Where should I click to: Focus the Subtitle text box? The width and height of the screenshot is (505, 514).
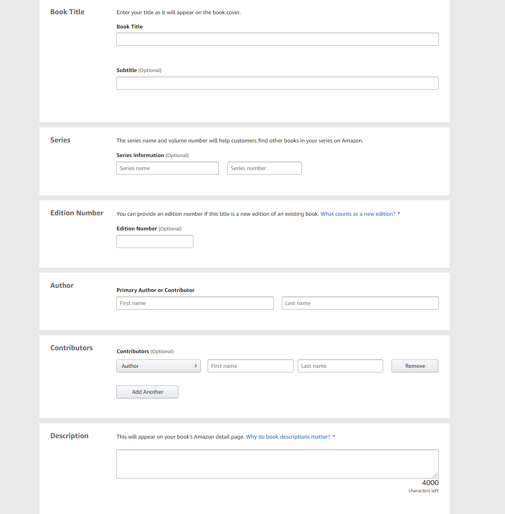pos(277,83)
